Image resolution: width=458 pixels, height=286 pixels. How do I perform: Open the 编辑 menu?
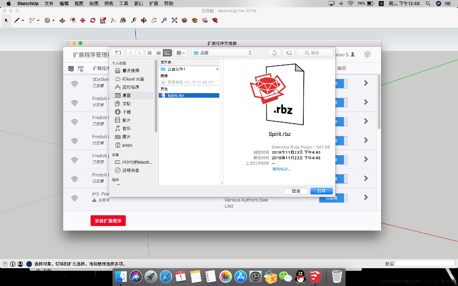pyautogui.click(x=64, y=4)
